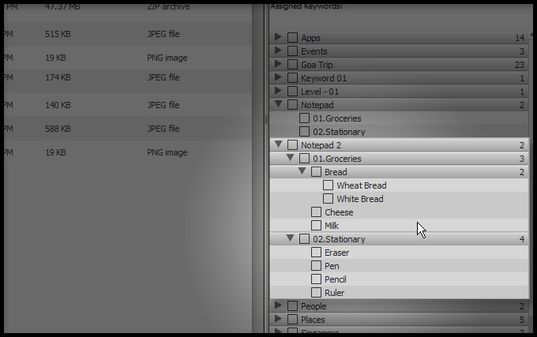The height and width of the screenshot is (337, 537).
Task: Collapse the 02.Stationary group under Notepad 2
Action: pos(290,239)
